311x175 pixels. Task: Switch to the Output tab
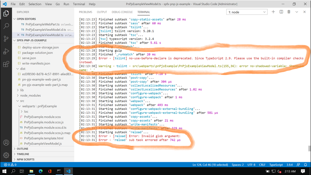tap(102, 12)
